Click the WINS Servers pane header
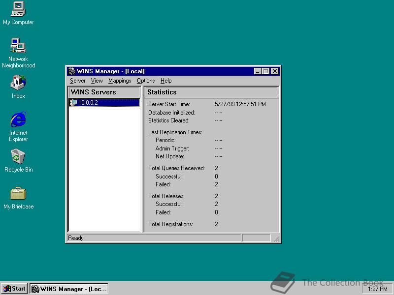This screenshot has height=295, width=394. coord(104,92)
